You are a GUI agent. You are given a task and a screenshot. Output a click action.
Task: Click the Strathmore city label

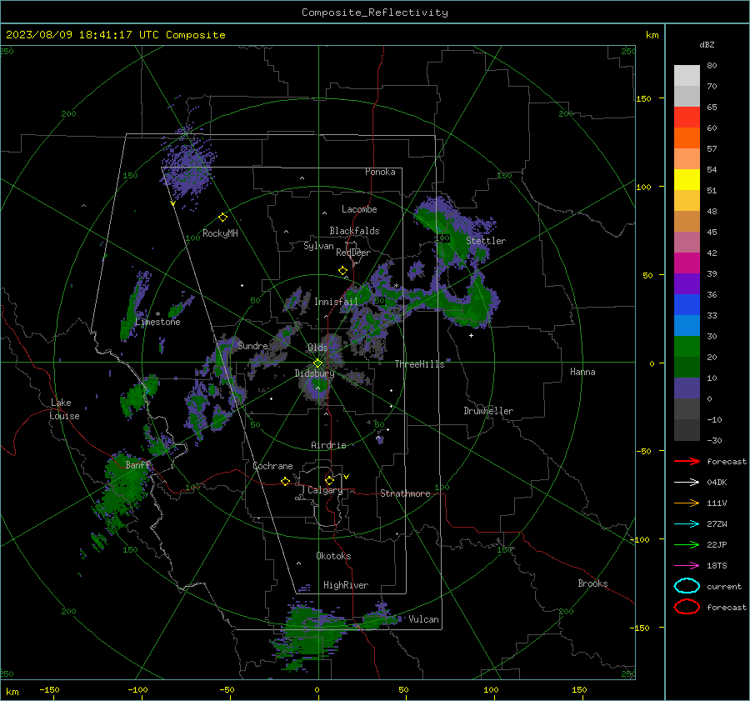[x=405, y=493]
